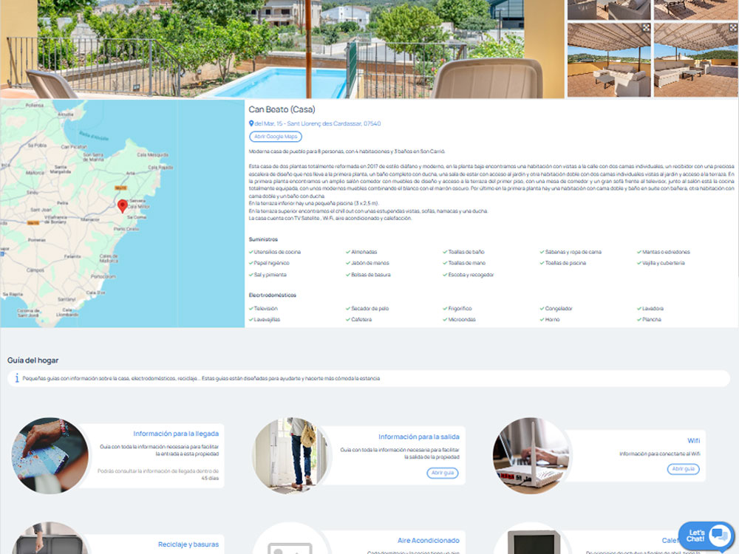Click the Manacor label on the map
Screen dimensions: 739x554
pyautogui.click(x=90, y=219)
